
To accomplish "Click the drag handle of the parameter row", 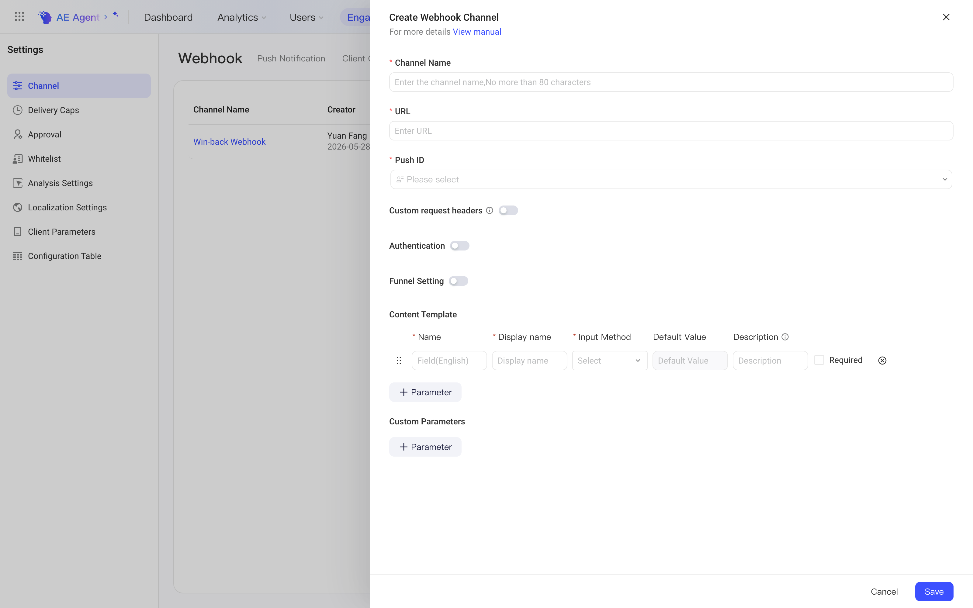I will (x=399, y=361).
